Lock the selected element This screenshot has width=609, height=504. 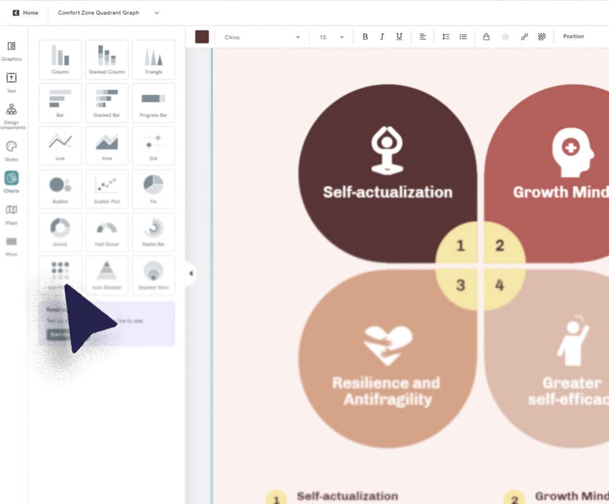[x=486, y=36]
